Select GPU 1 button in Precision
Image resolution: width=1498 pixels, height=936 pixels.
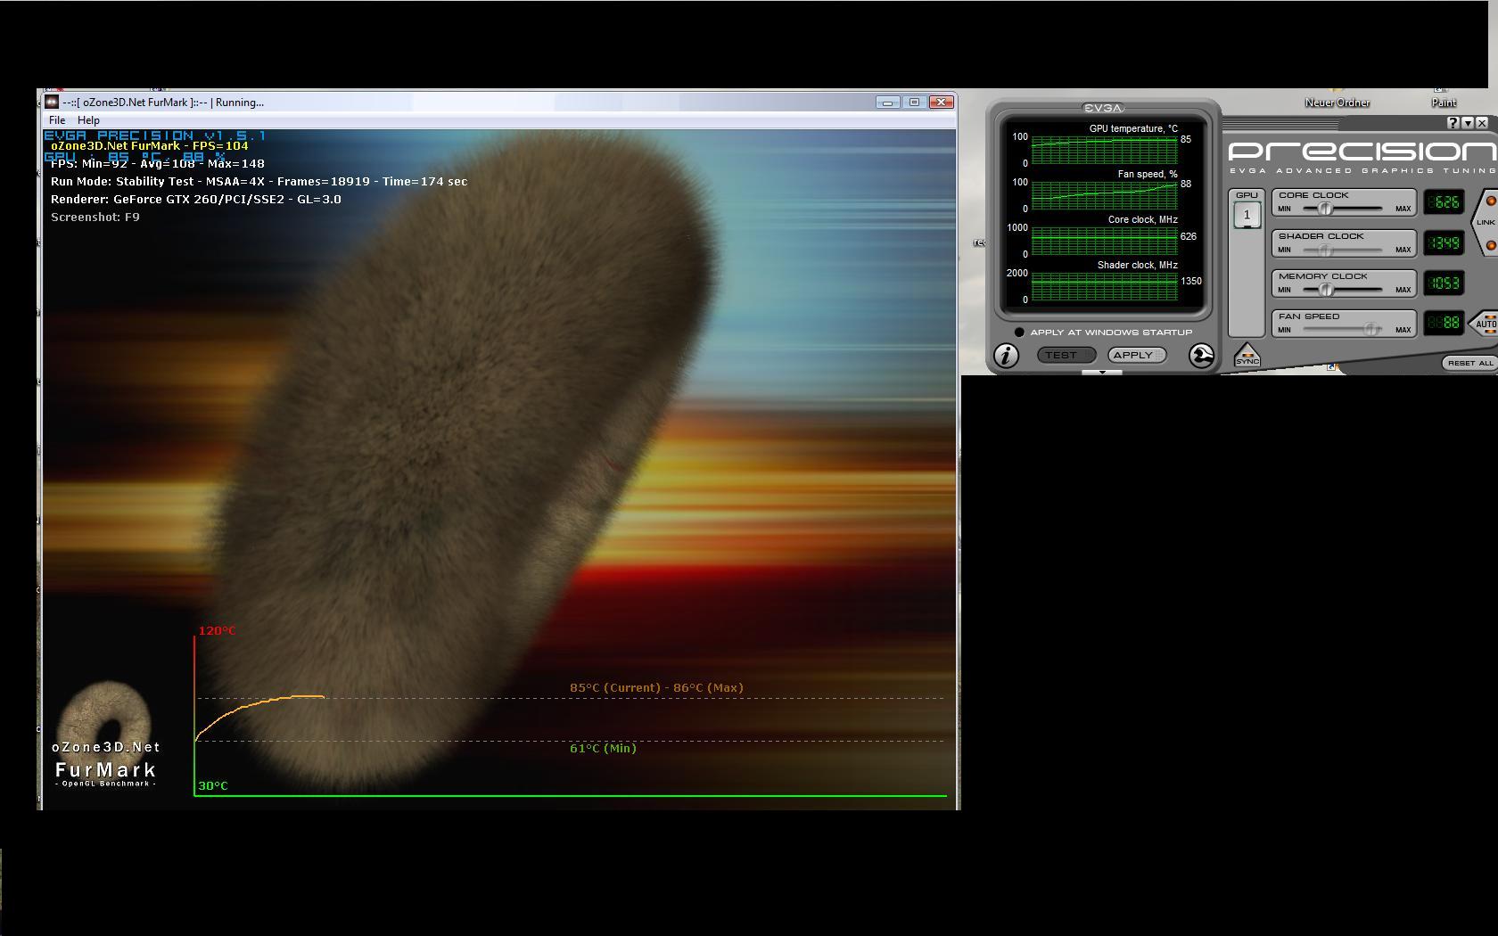[1247, 215]
